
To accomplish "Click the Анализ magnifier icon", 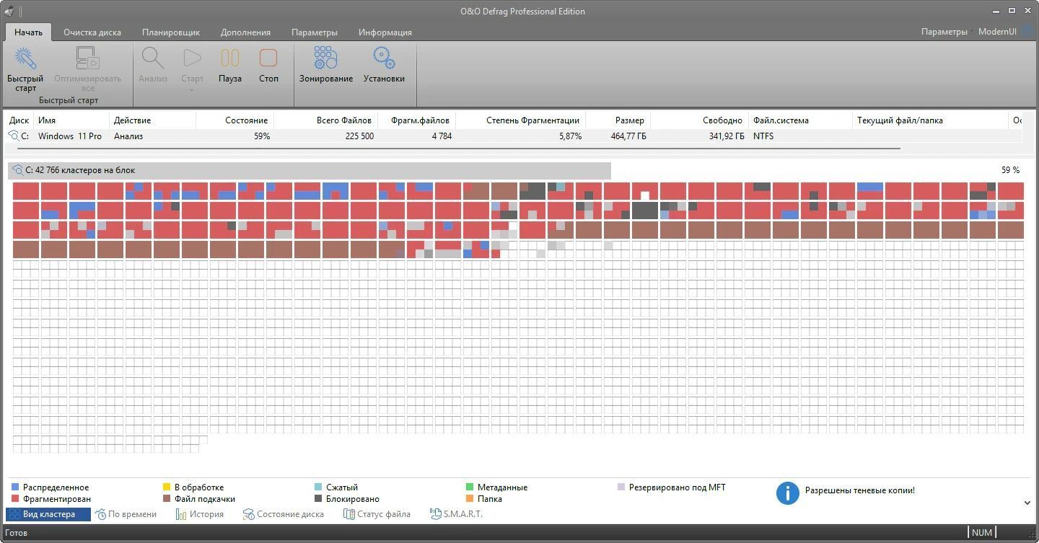I will tap(153, 58).
